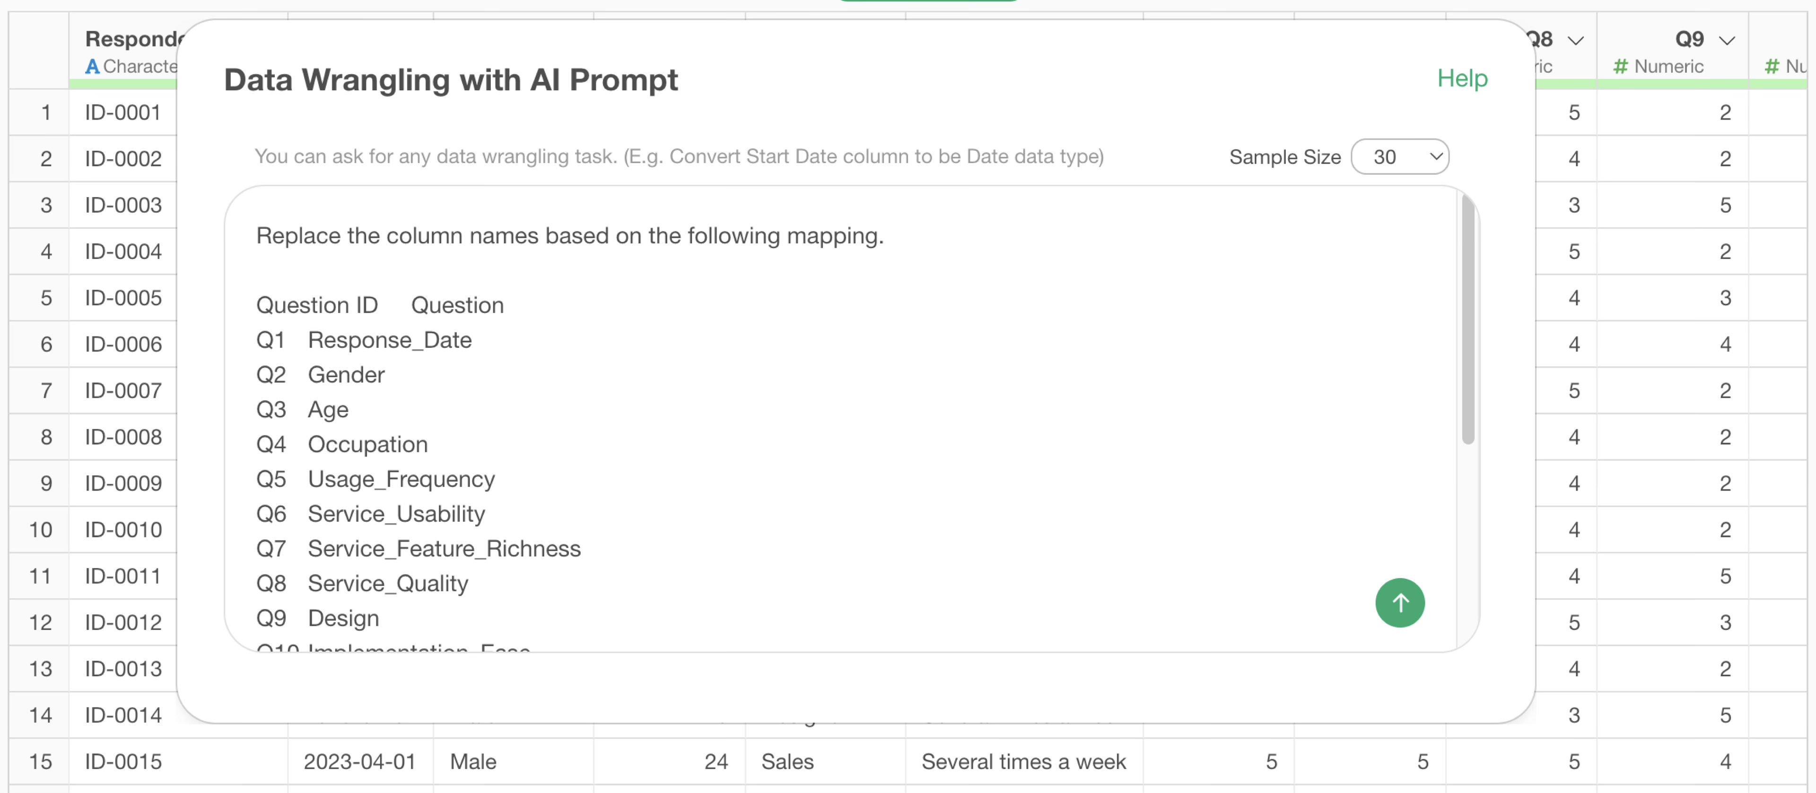Expand the Q9 column header menu chevron
1816x793 pixels.
(1727, 40)
